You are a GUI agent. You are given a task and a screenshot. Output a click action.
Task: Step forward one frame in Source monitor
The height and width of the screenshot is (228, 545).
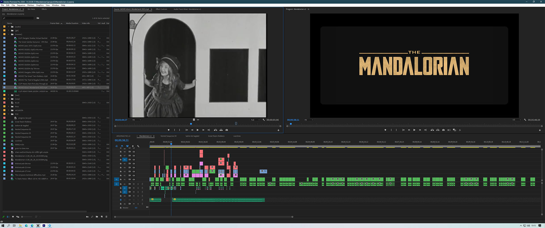[x=203, y=130]
